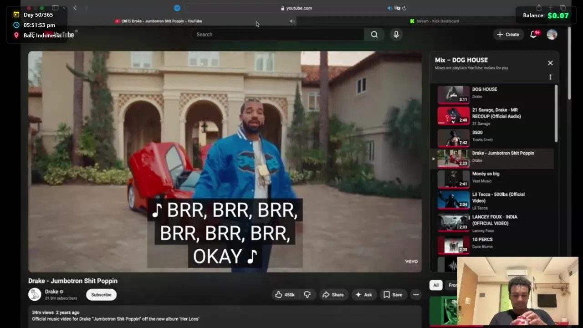Go forward in Safari
The width and height of the screenshot is (583, 328).
coord(86,8)
